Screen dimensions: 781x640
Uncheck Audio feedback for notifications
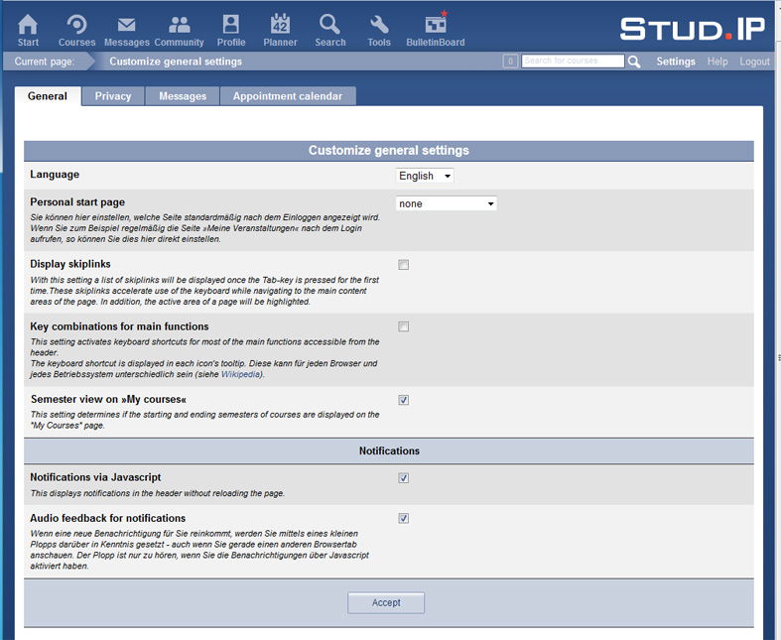tap(404, 519)
